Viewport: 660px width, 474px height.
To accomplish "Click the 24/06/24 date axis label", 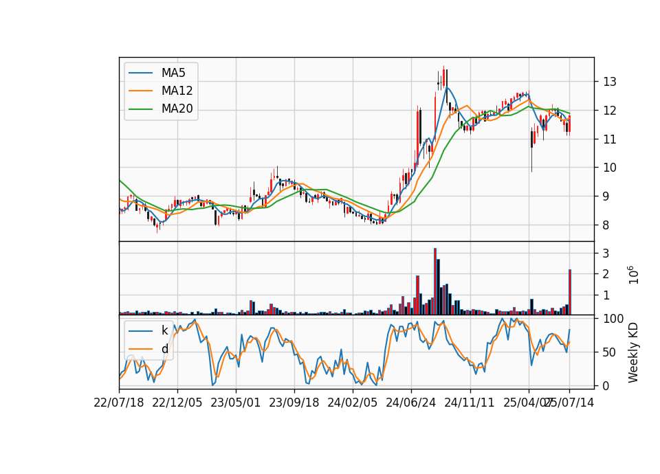I will tap(411, 403).
